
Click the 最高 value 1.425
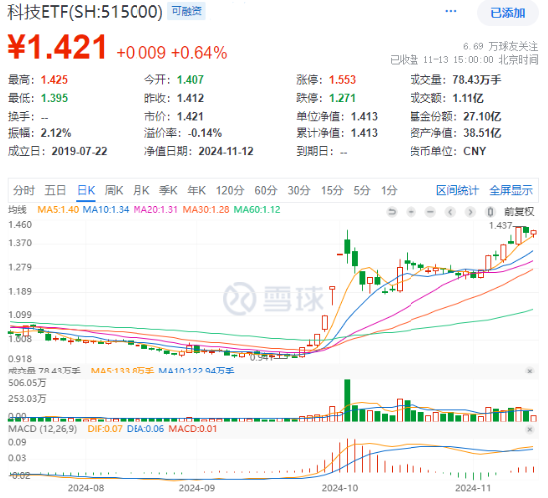[54, 80]
